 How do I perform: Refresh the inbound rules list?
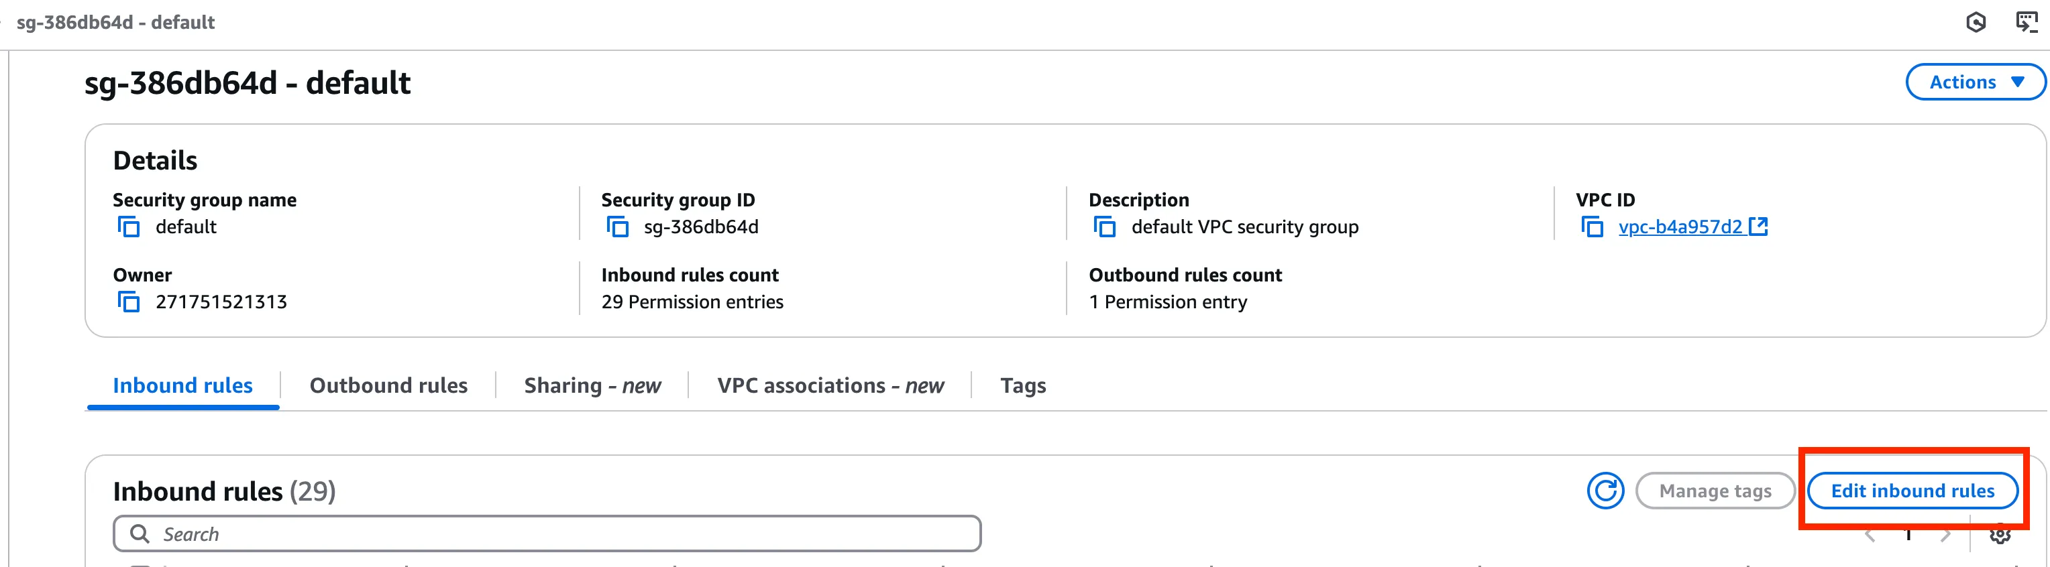pos(1605,491)
